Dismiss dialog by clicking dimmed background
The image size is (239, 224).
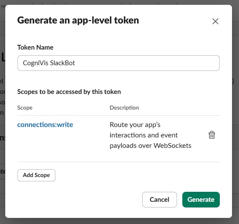pyautogui.click(x=236, y=122)
